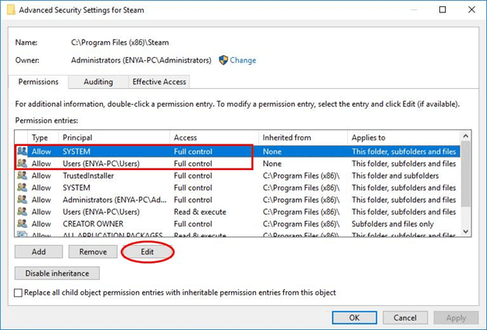The width and height of the screenshot is (487, 330).
Task: Click the folder icon in the title bar
Action: 11,9
